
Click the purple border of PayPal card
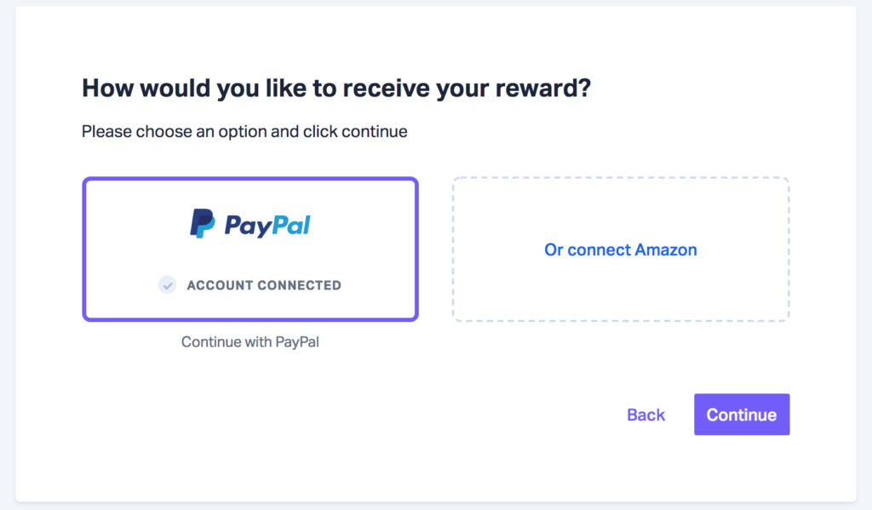pos(250,179)
